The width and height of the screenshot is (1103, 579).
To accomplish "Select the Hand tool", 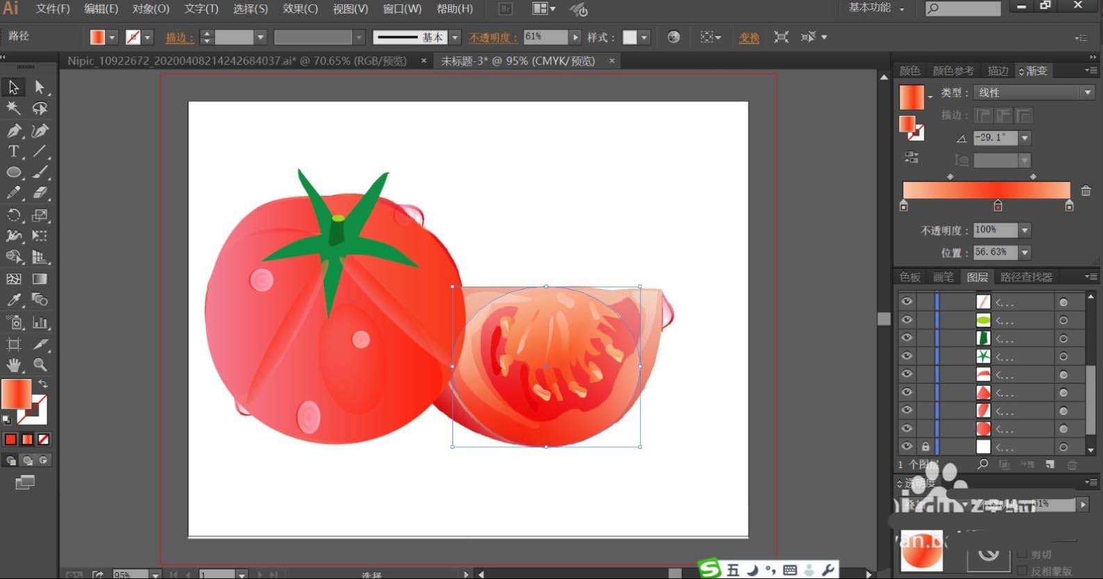I will (x=13, y=364).
